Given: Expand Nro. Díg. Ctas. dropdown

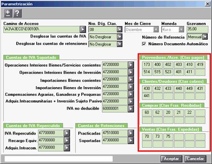Looking at the screenshot, I should tap(120, 29).
